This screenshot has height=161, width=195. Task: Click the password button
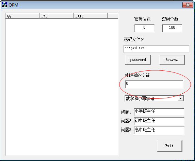pos(138,60)
